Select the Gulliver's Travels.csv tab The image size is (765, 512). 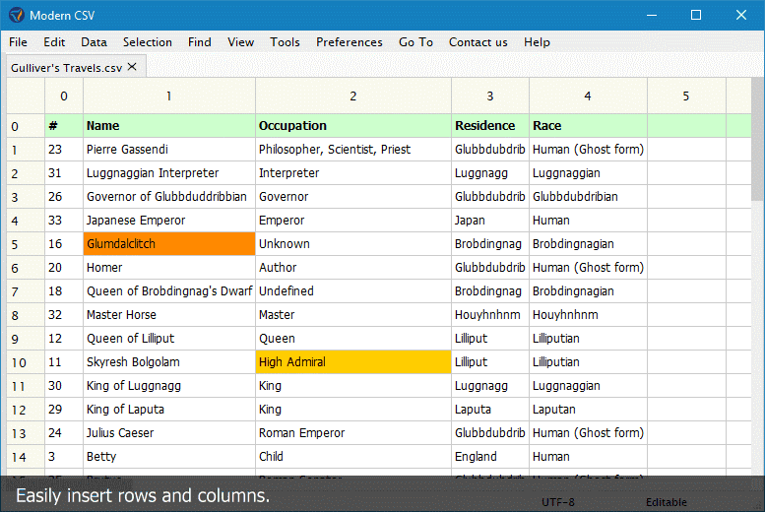66,68
